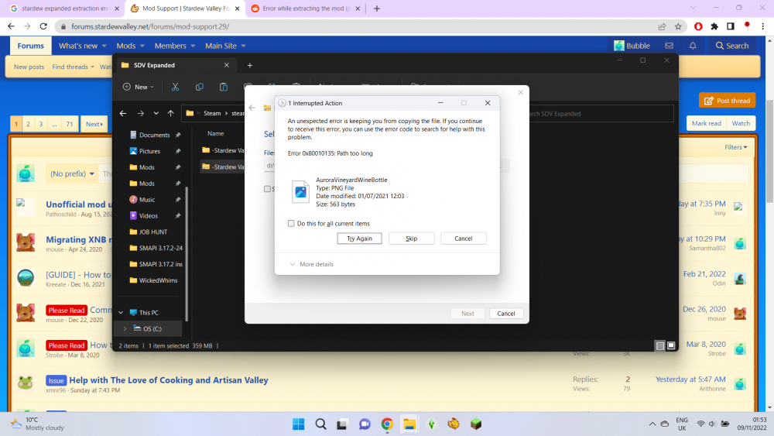Open the New dropdown in Explorer
Image resolution: width=774 pixels, height=436 pixels.
point(139,87)
